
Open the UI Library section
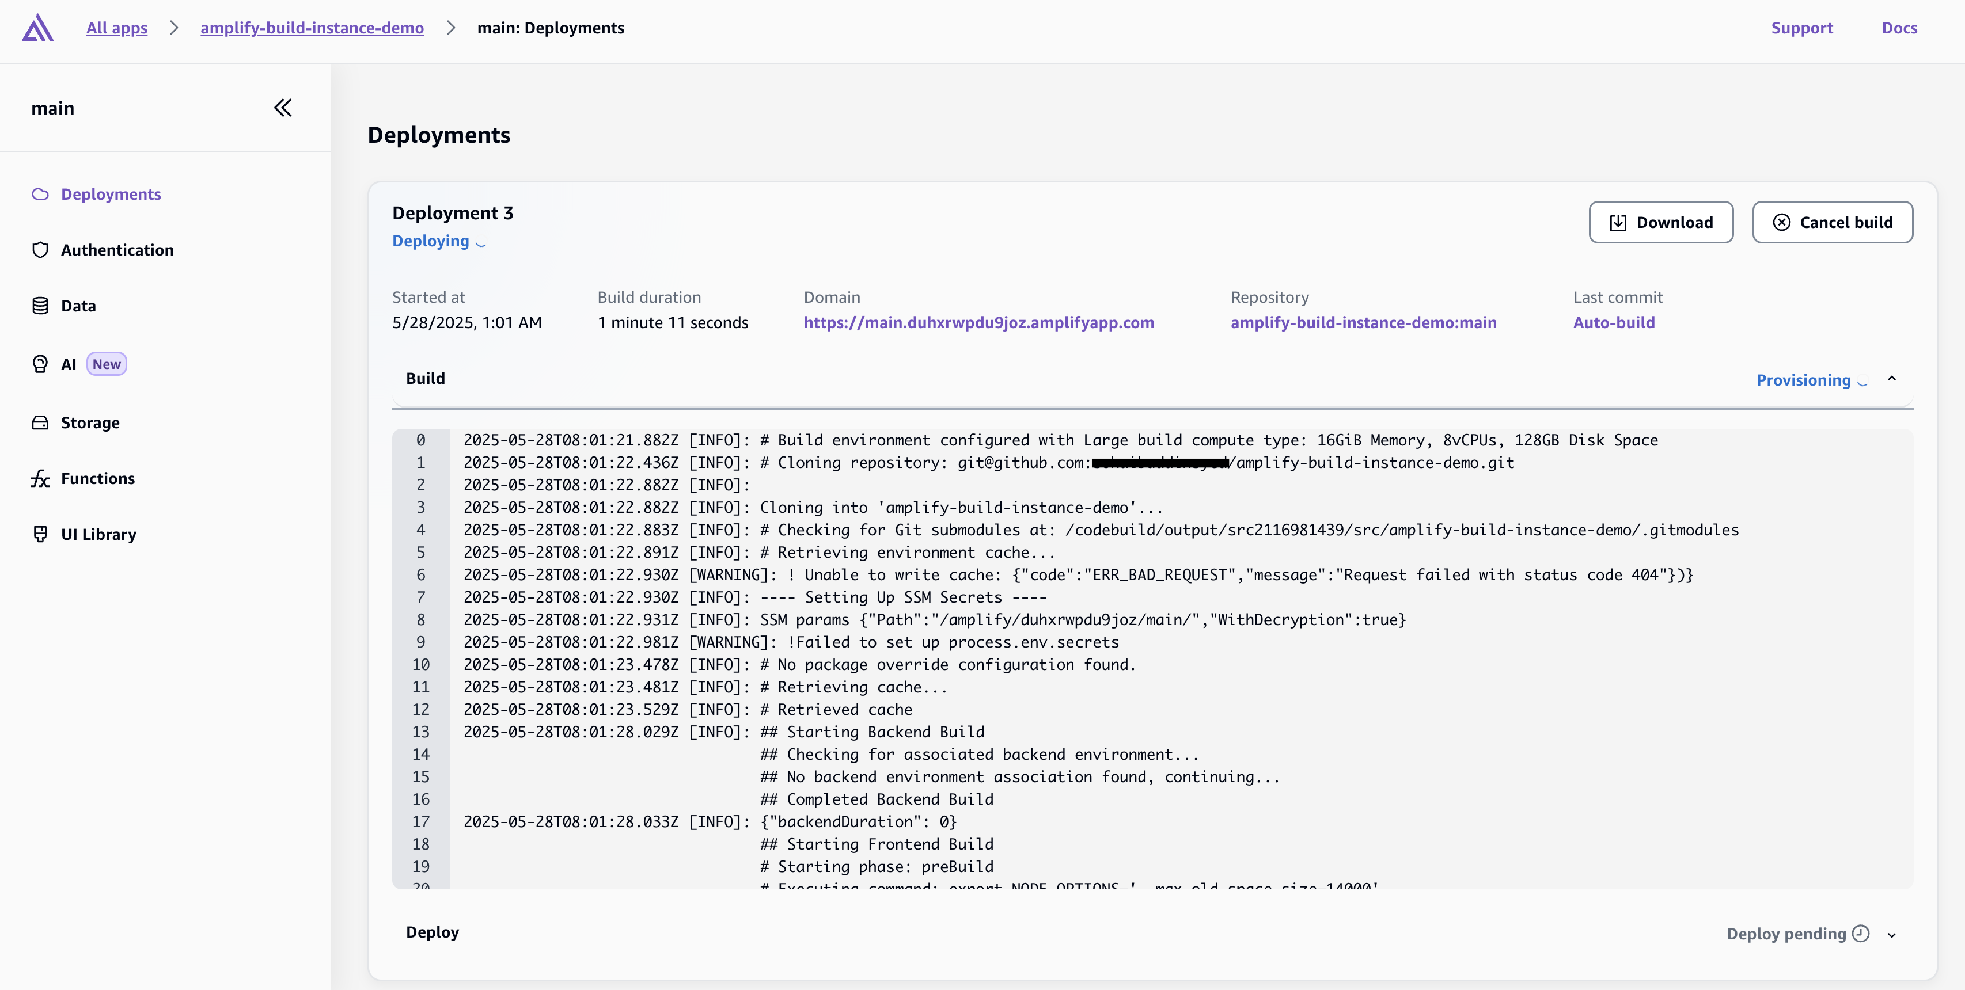coord(98,534)
